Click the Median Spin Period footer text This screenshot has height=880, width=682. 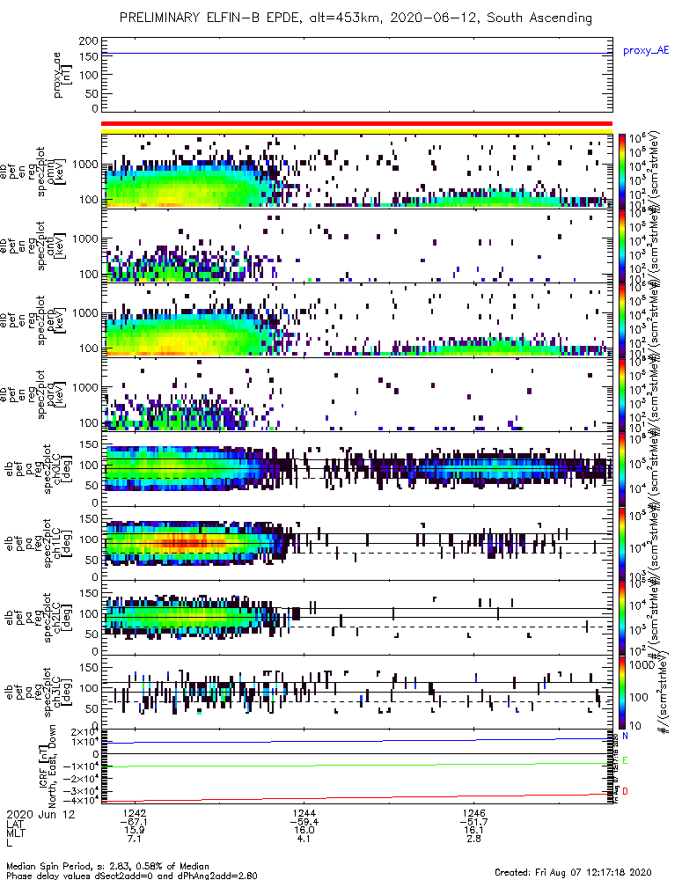coord(107,867)
